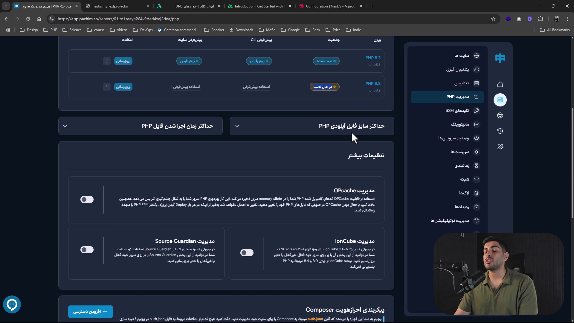Open the three-dot menu for PHP 8.2

(x=107, y=87)
